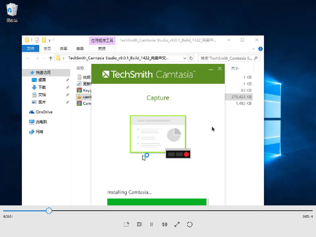Click the 1 KB size of the 说明 file

click(247, 77)
